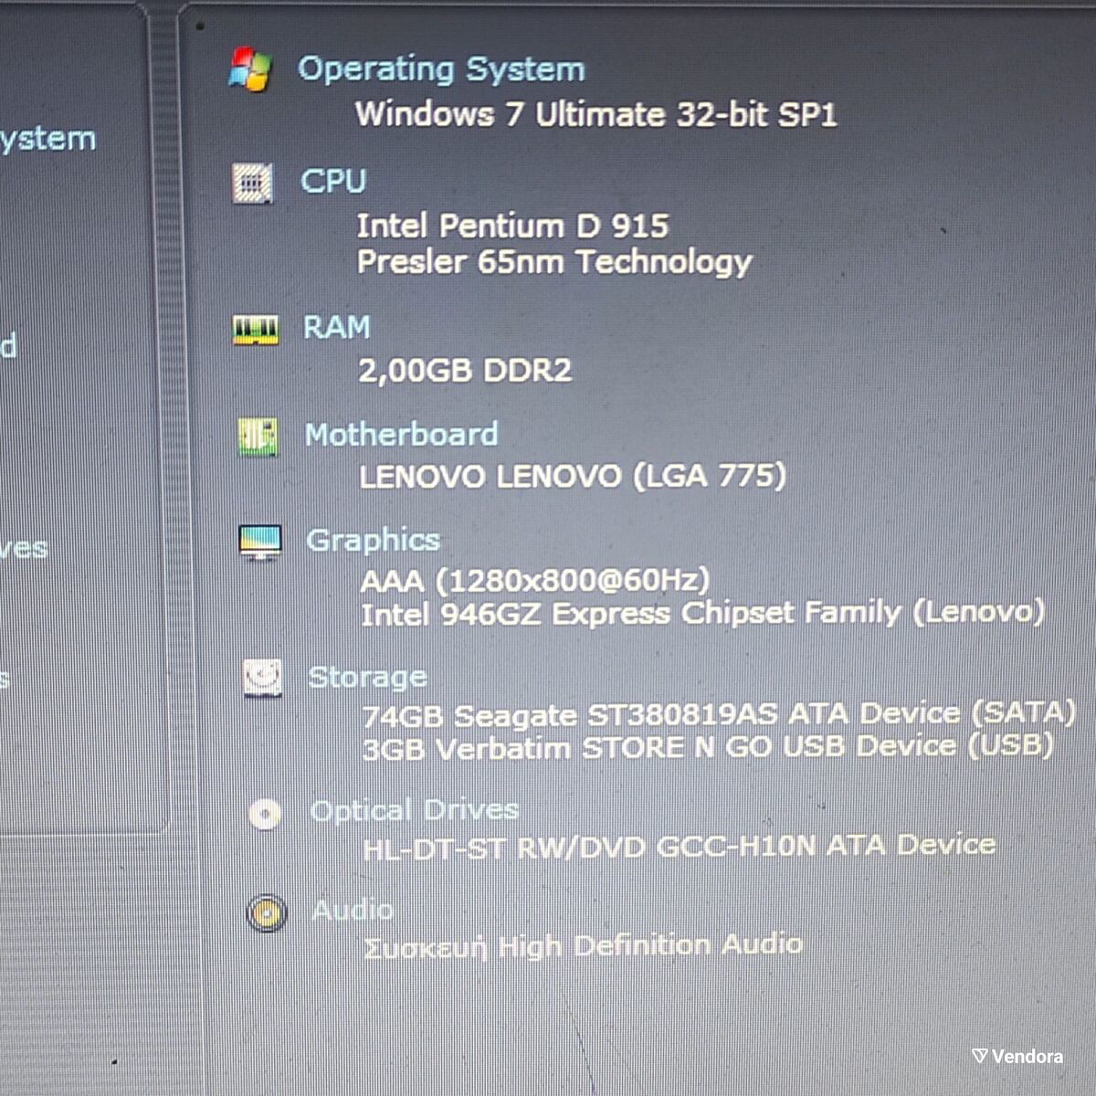1096x1096 pixels.
Task: Click the RAM memory stick icon
Action: (x=256, y=330)
